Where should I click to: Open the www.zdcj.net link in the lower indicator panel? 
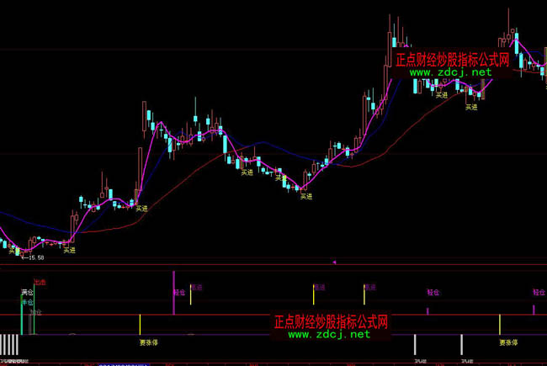[329, 334]
